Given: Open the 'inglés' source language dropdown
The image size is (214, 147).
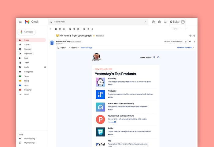Looking at the screenshot, I should [63, 48].
